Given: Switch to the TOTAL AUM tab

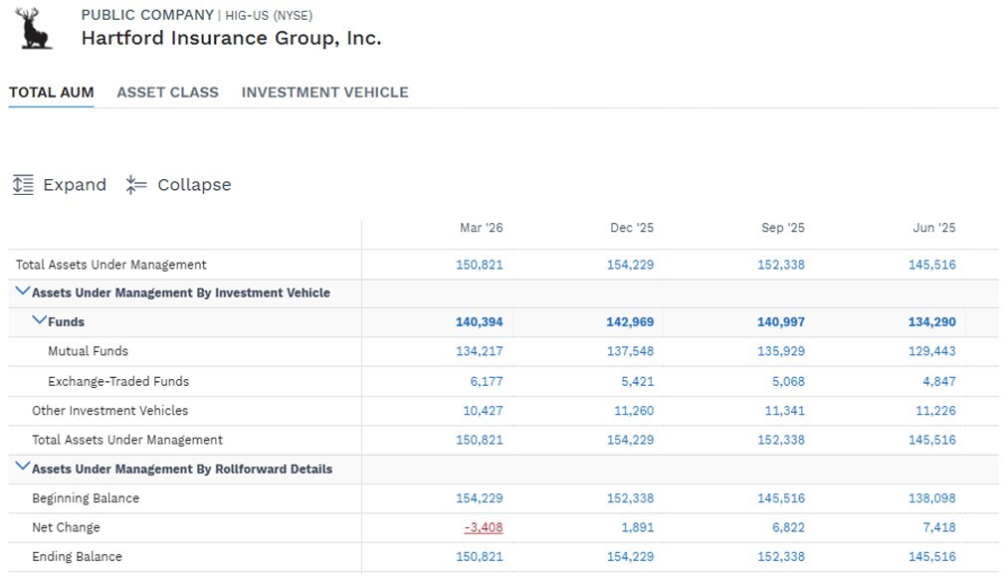Looking at the screenshot, I should (52, 93).
